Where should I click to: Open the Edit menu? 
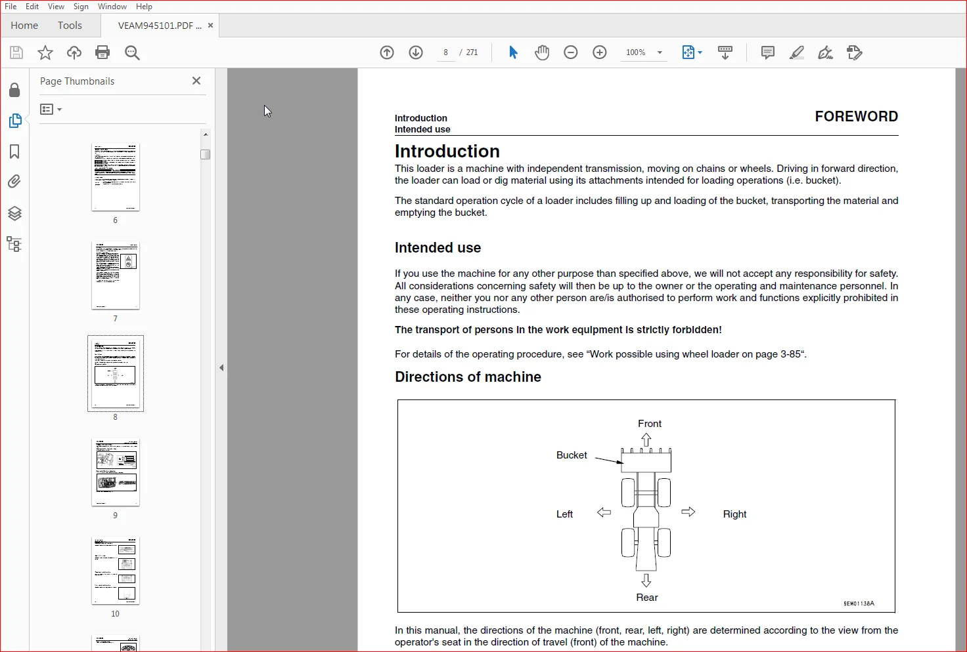tap(32, 7)
